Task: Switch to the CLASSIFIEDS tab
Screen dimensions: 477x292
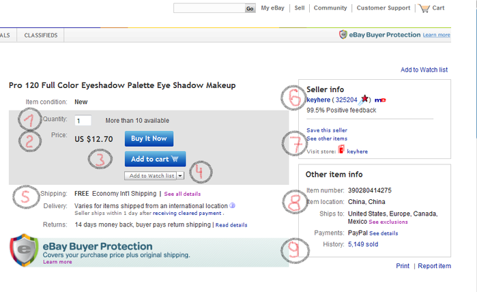Action: pyautogui.click(x=41, y=35)
